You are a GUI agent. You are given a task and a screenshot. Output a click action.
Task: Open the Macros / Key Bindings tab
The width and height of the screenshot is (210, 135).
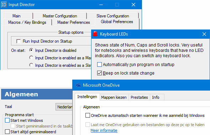pos(27,22)
